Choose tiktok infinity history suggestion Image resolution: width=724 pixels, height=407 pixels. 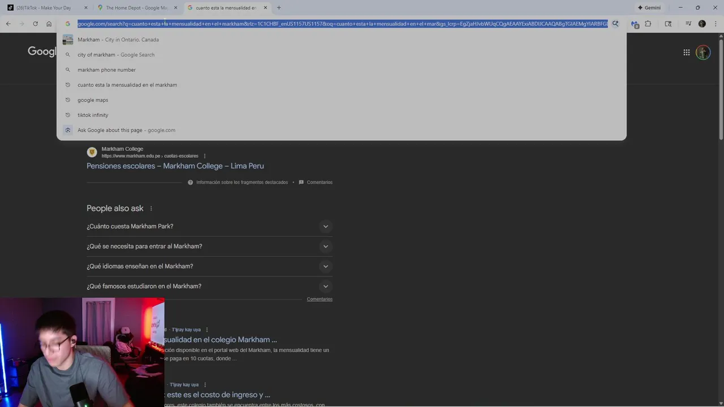[x=341, y=115]
